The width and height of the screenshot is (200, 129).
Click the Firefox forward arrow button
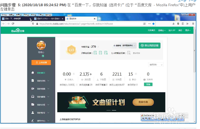pos(9,24)
